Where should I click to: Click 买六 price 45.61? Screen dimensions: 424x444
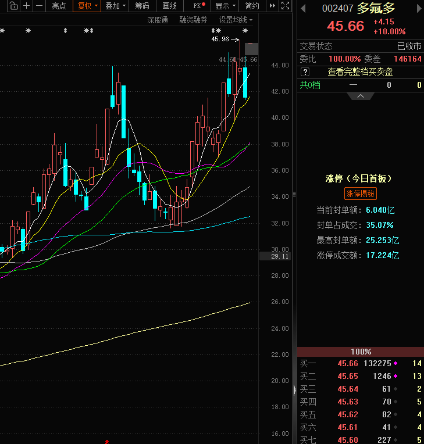click(348, 427)
